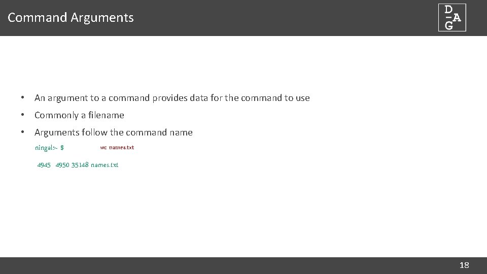The image size is (487, 274).
Task: Click the "Commonly a filename" line
Action: tap(79, 115)
